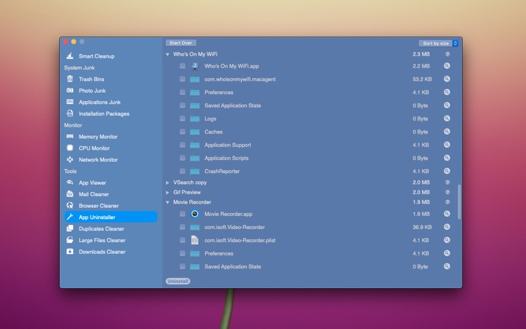Tick the Logs folder checkbox
This screenshot has height=329, width=526.
[182, 118]
